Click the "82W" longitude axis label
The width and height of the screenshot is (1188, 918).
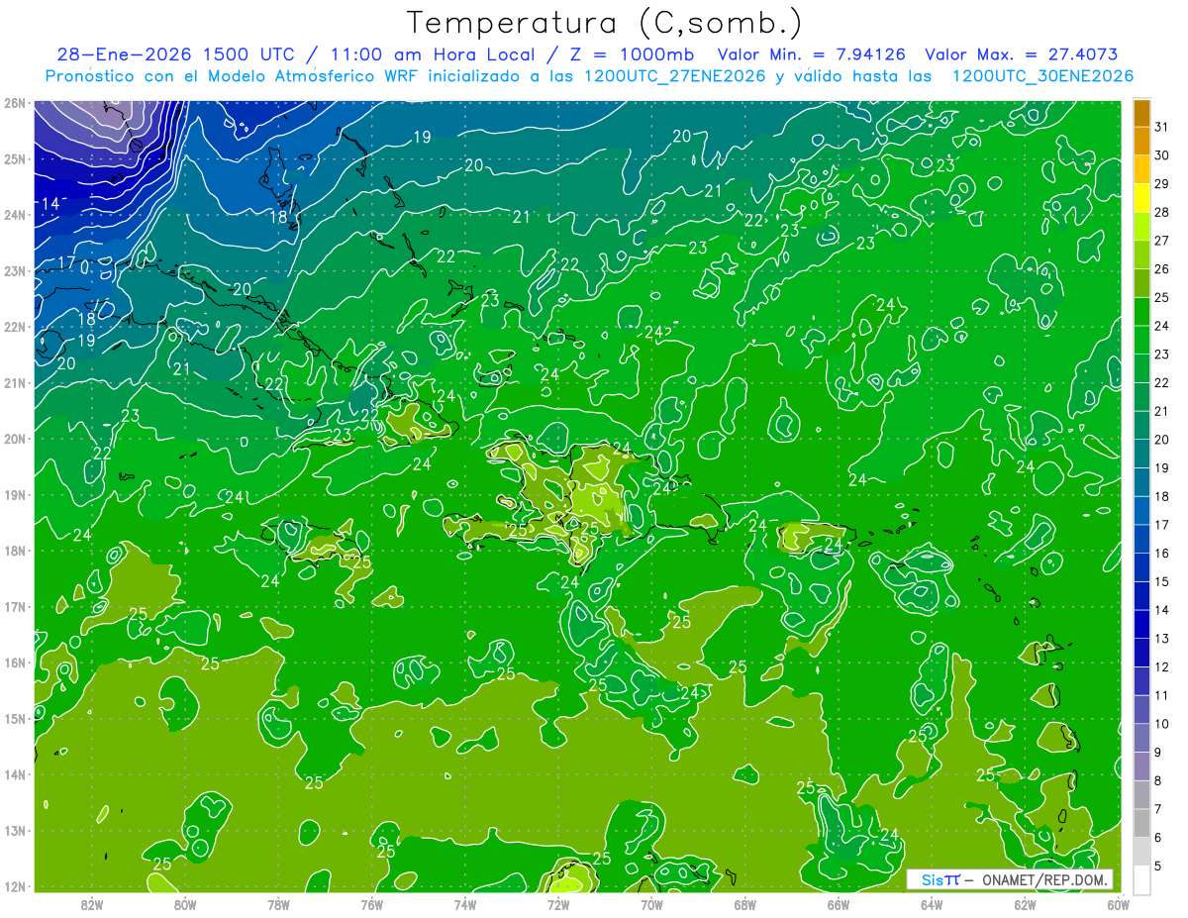coord(91,904)
